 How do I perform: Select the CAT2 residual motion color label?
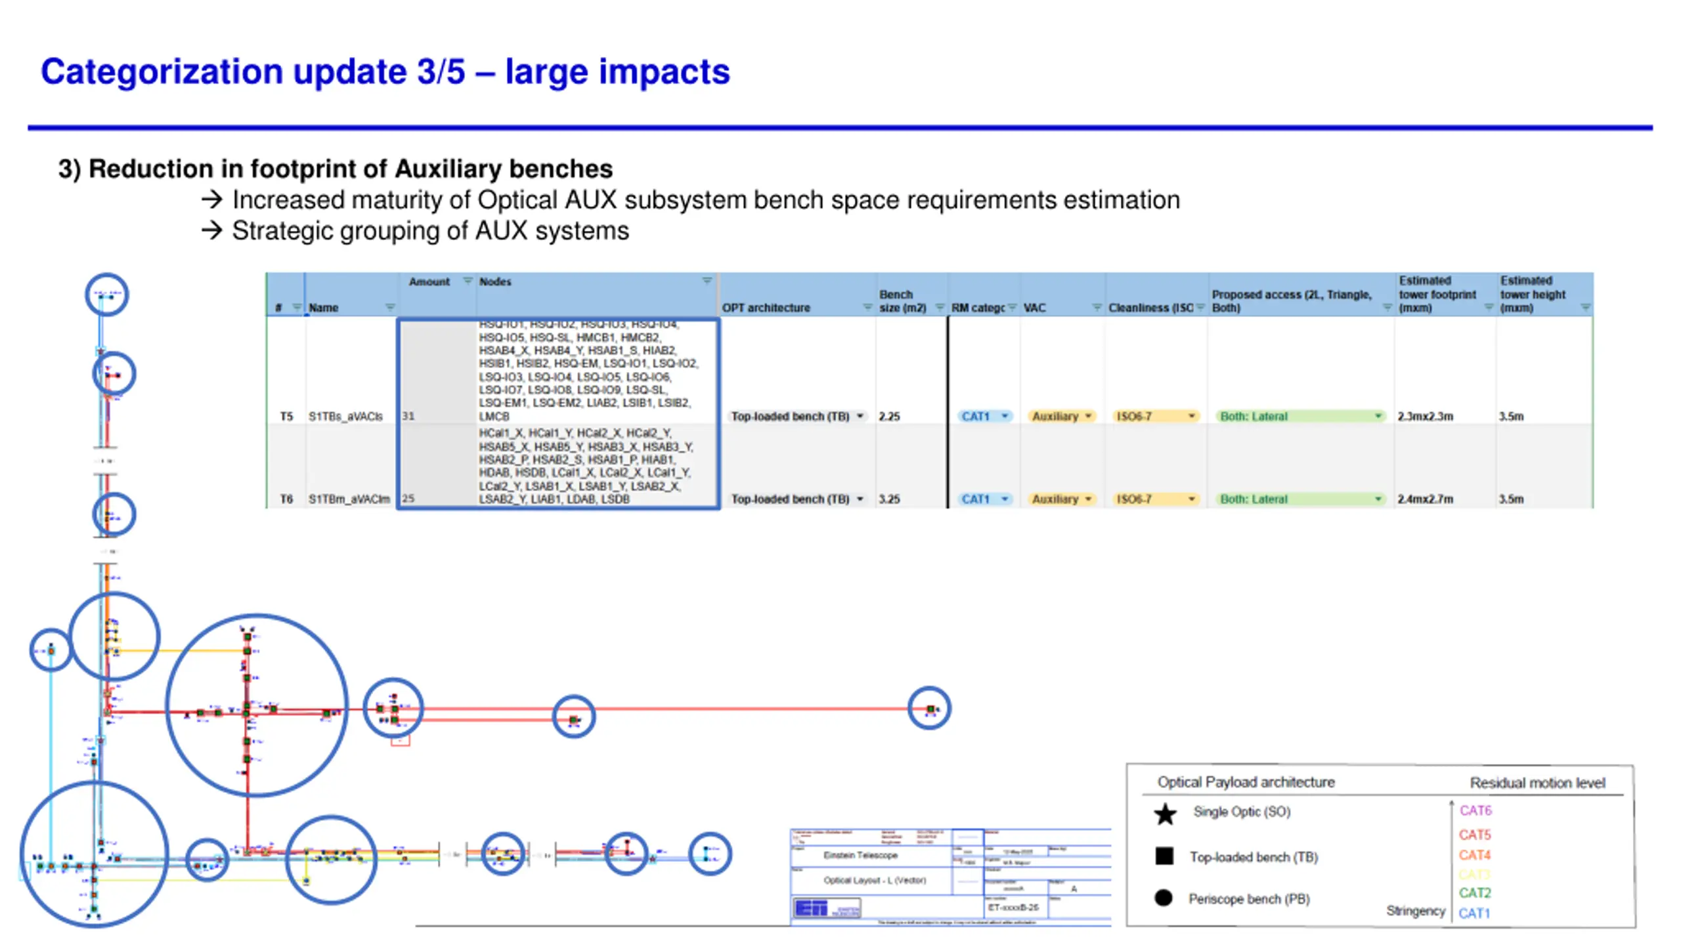click(1475, 892)
